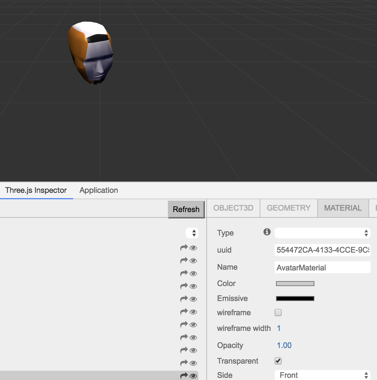Screen dimensions: 377x380
Task: Click the arrow icon in the fourth tree row
Action: 184,286
